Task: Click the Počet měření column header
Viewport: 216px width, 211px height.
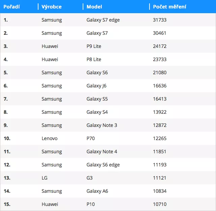Action: pos(169,7)
